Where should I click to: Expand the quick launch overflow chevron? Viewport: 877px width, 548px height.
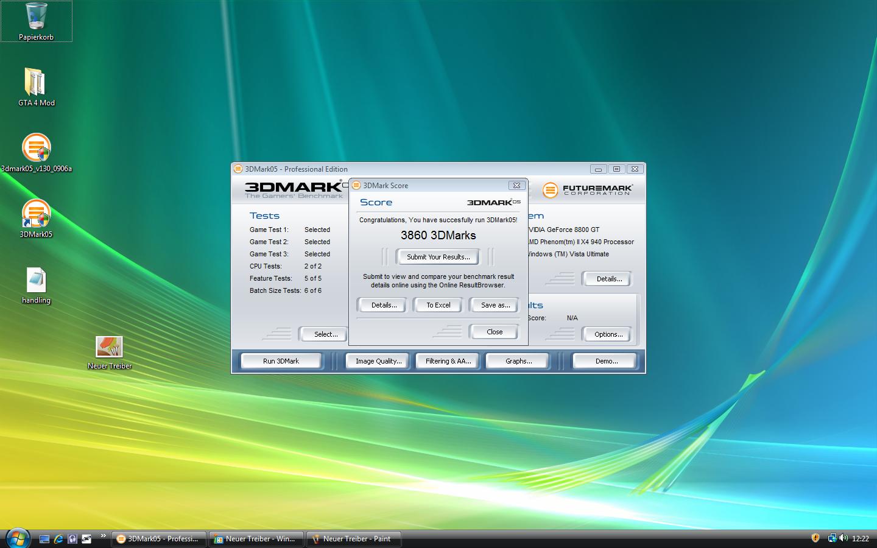tap(103, 536)
